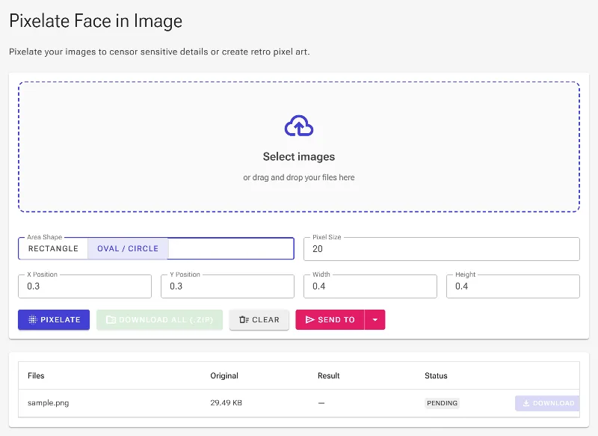This screenshot has height=436, width=598.
Task: Click the Select images text
Action: [x=299, y=157]
